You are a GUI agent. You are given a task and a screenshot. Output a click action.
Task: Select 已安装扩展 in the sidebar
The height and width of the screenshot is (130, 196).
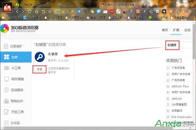[16, 46]
